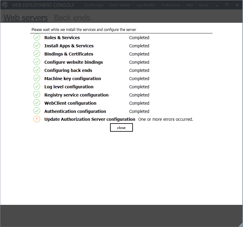Open the About menu item
This screenshot has width=243, height=227.
pos(203,5)
